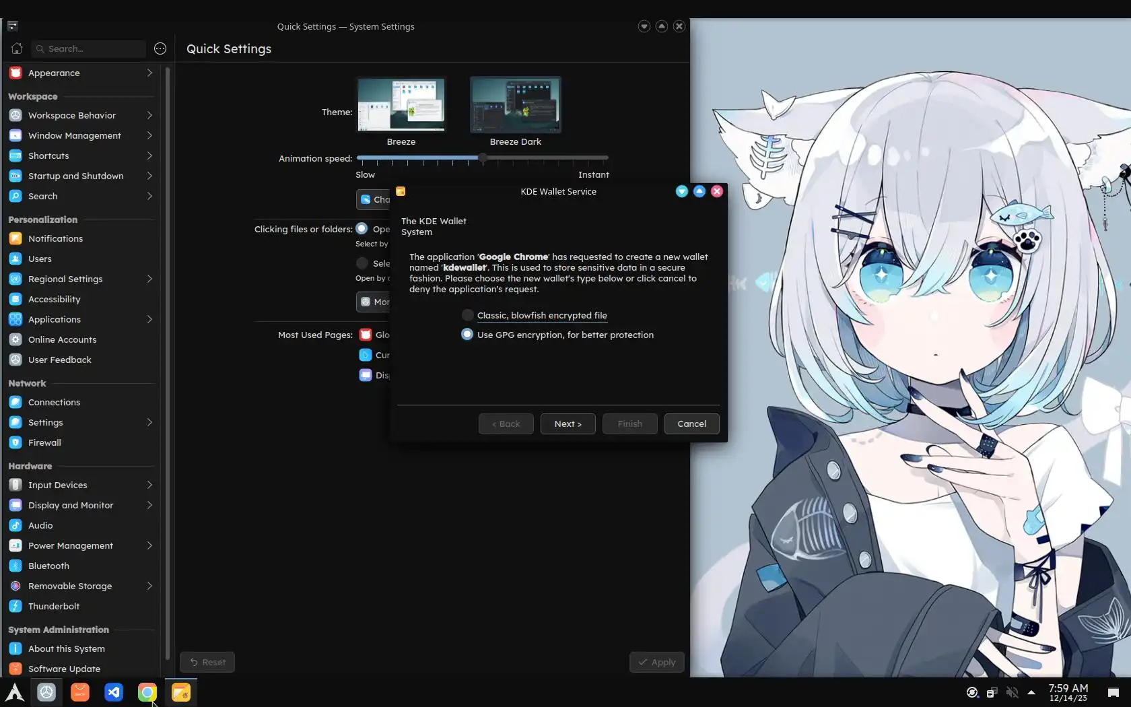Viewport: 1131px width, 707px height.
Task: Choose the Breeze Dark theme thumbnail
Action: [x=516, y=104]
